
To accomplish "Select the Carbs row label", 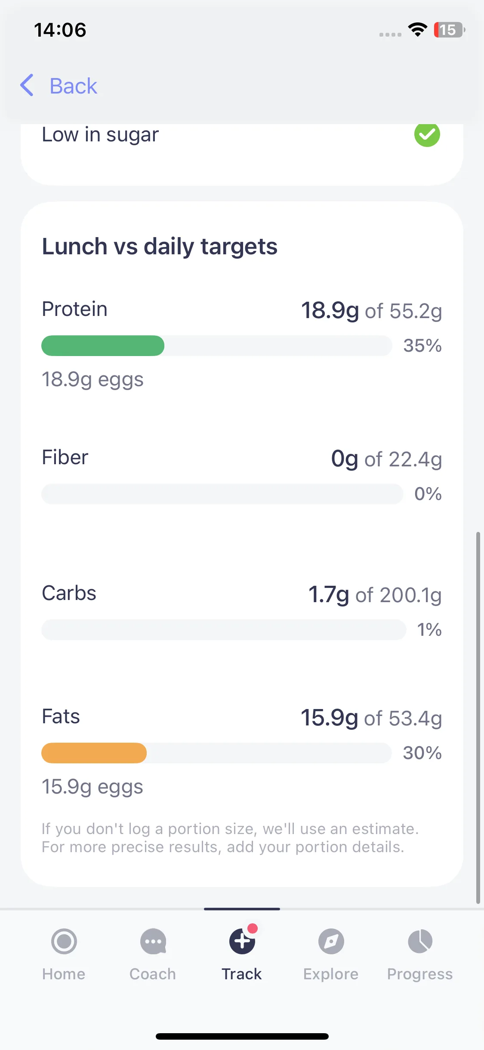I will pyautogui.click(x=69, y=593).
